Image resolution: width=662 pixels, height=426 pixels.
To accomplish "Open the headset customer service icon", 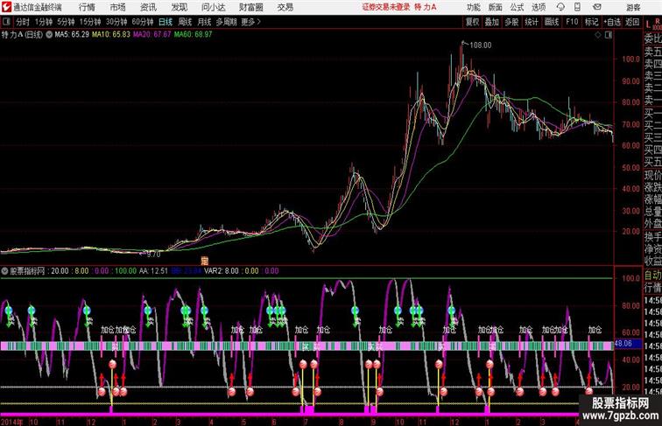I will [x=560, y=7].
